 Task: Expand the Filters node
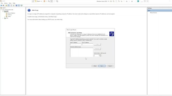5,17
